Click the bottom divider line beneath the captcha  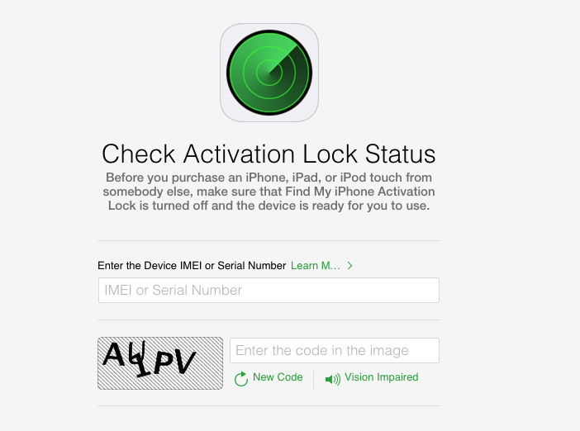269,406
